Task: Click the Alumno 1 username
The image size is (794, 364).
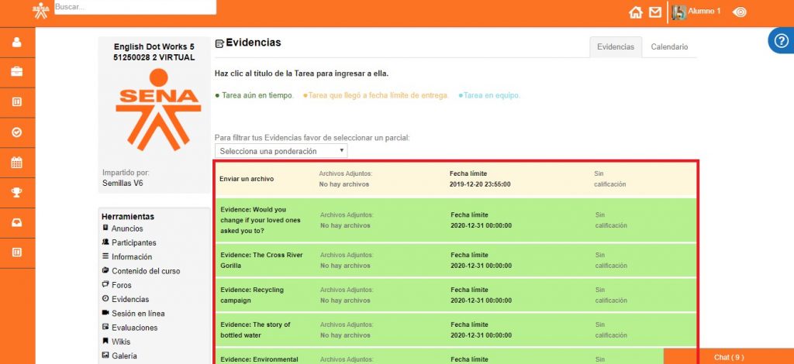Action: coord(704,11)
